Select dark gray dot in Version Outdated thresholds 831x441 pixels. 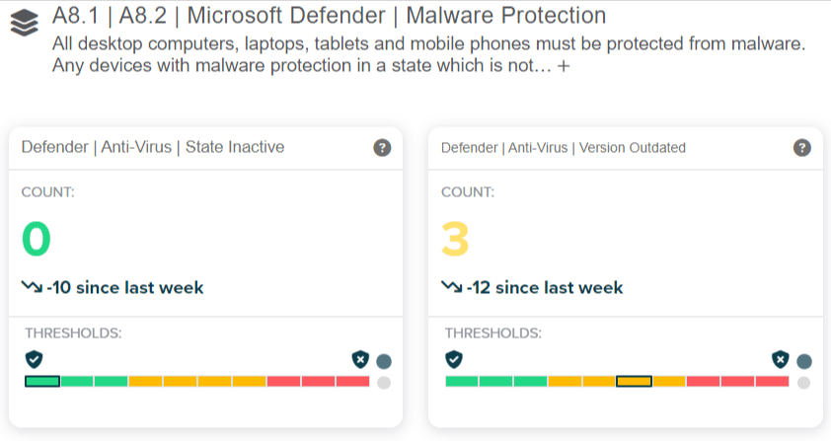click(804, 361)
